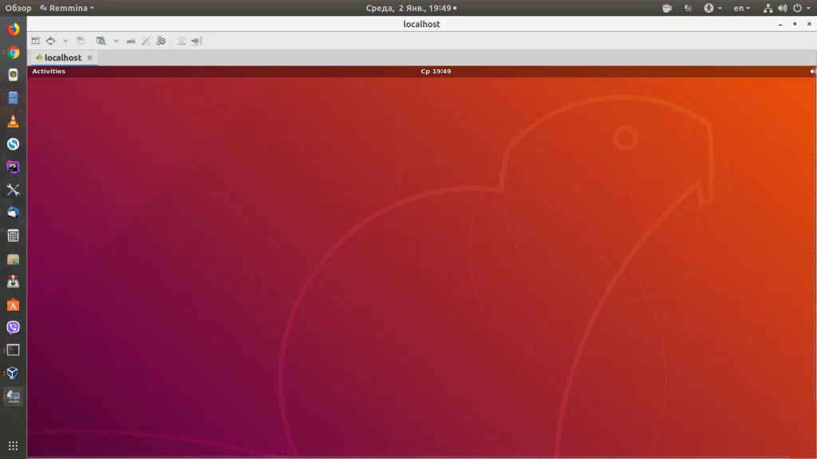
Task: Click Activities in the remote desktop
Action: tap(49, 71)
